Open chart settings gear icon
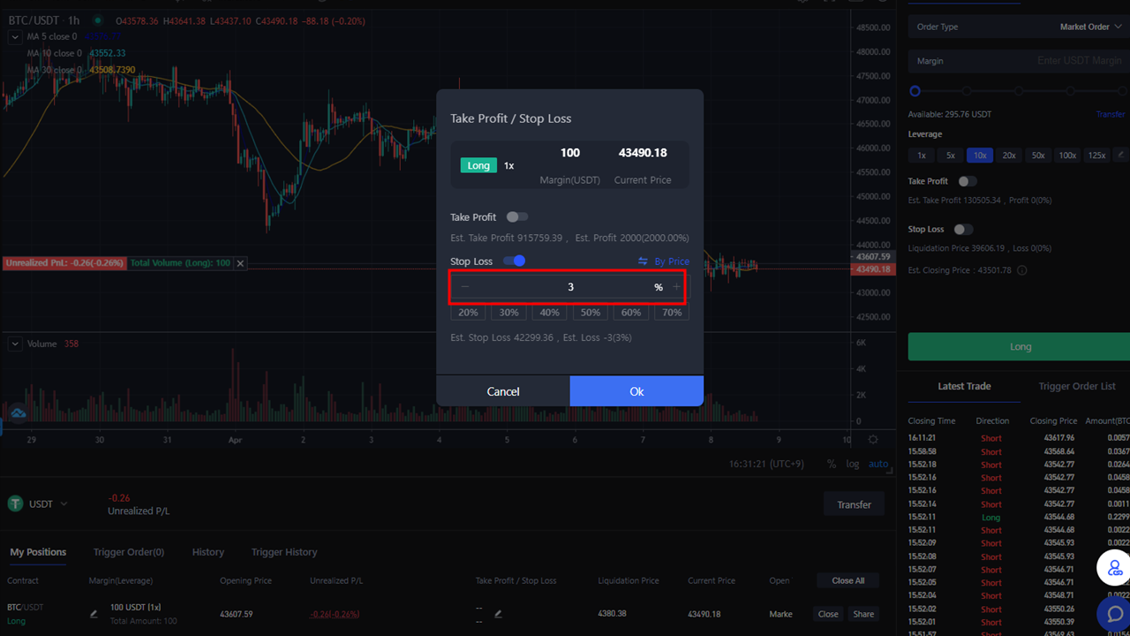Screen dimensions: 1130x636 873,439
